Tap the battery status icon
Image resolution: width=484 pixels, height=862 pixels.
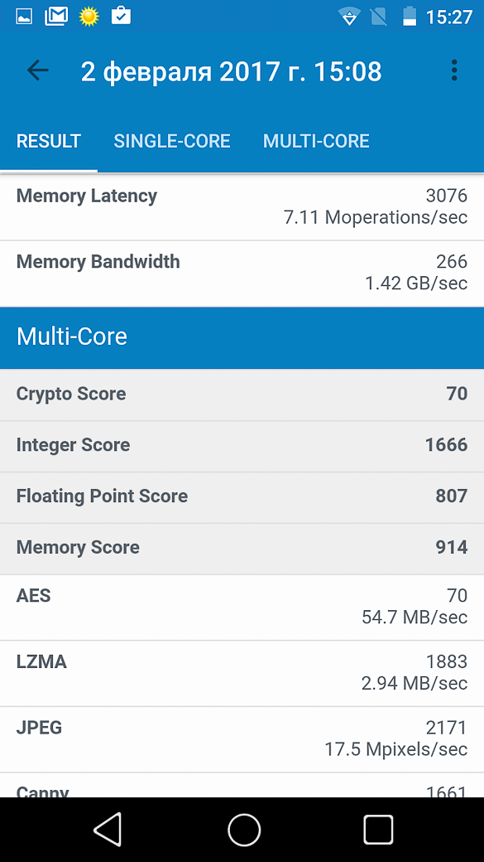click(x=410, y=17)
